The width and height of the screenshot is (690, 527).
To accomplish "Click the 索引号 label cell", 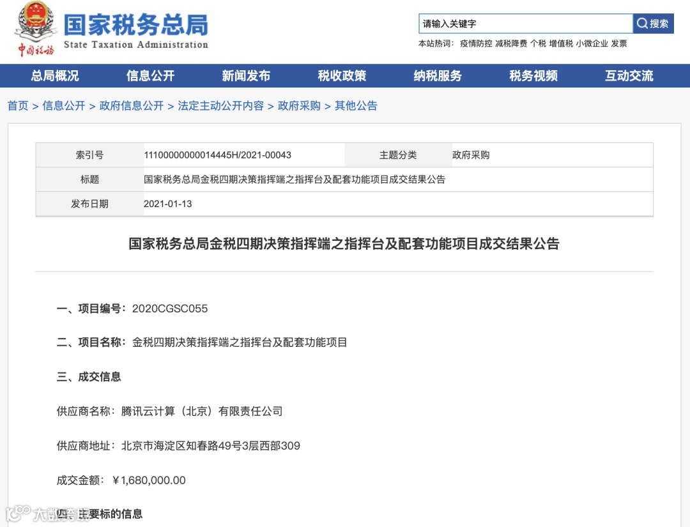I will tap(90, 155).
